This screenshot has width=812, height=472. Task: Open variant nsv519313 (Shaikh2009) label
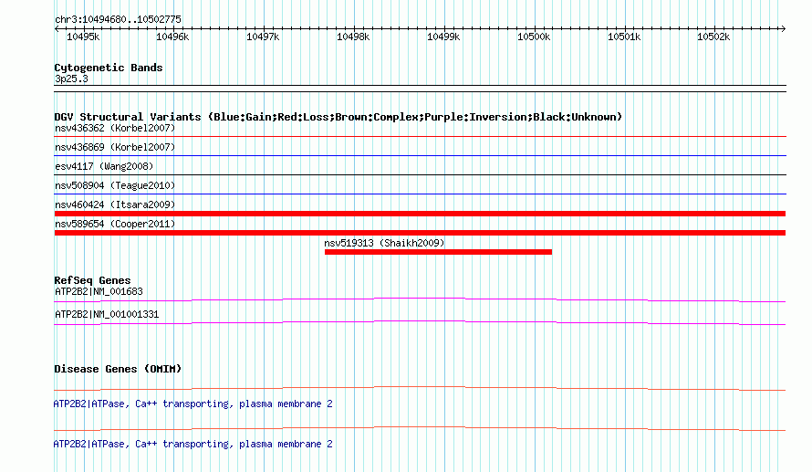tap(384, 243)
